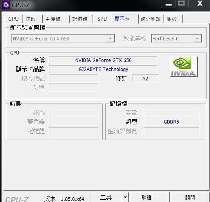Click the version text 1.85.0.x64
The image size is (210, 202).
72,199
